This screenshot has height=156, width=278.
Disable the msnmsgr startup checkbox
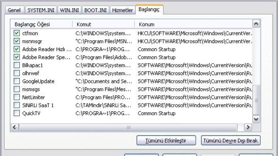[x=17, y=41]
